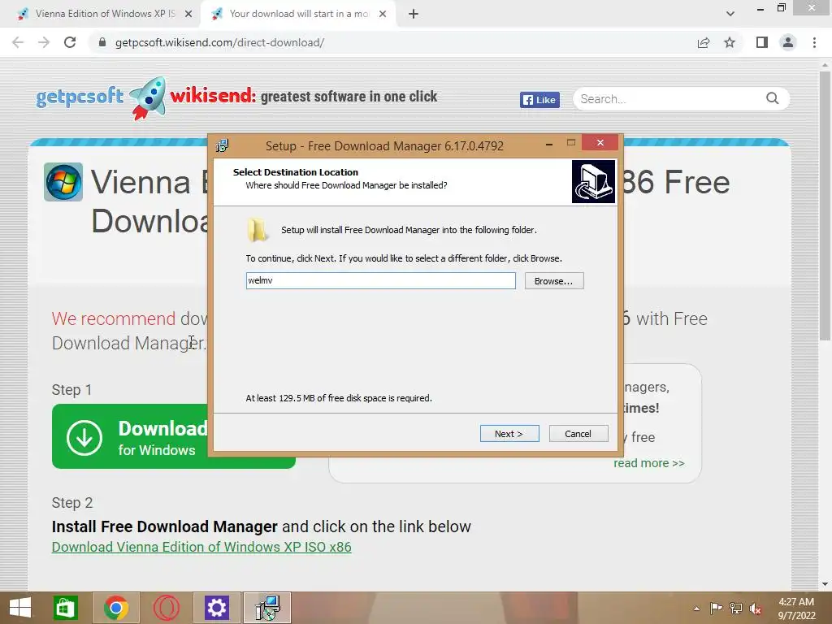Viewport: 832px width, 624px height.
Task: Share this page icon in address bar
Action: [x=704, y=42]
